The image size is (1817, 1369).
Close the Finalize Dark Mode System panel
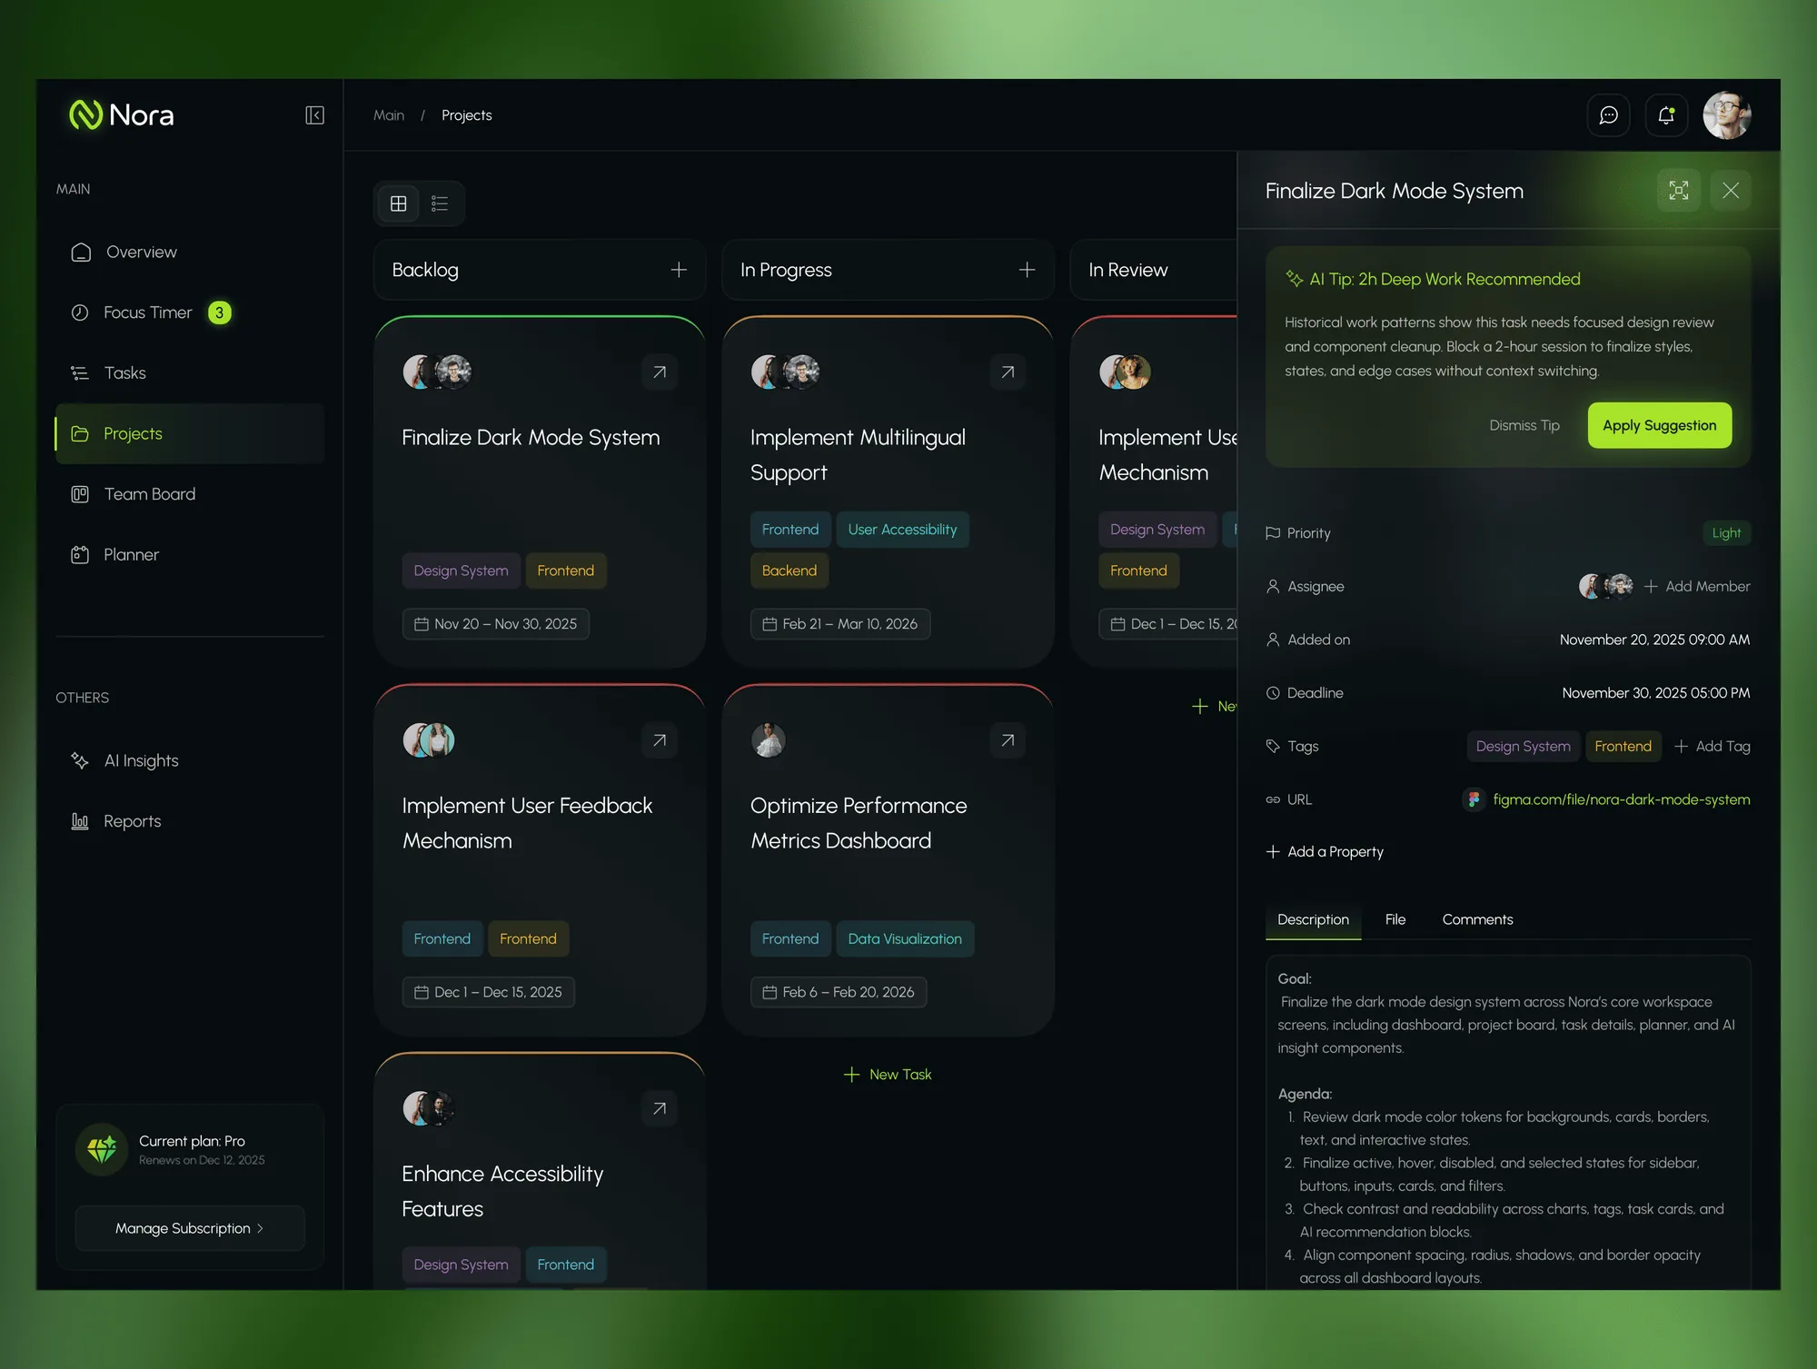pyautogui.click(x=1731, y=191)
